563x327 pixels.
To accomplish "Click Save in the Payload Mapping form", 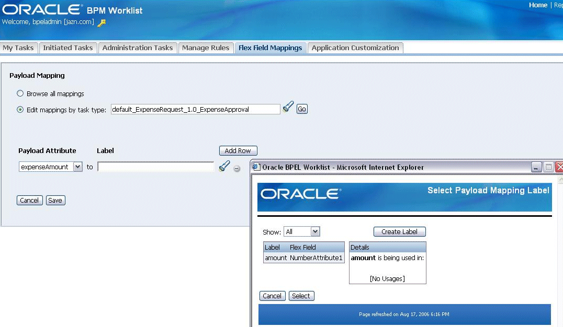I will click(x=55, y=201).
